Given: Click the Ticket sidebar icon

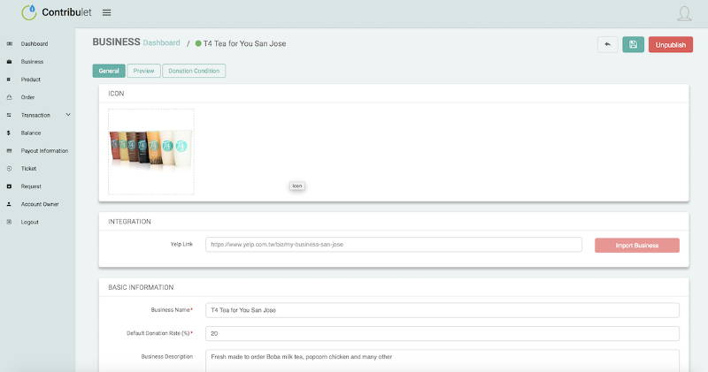Looking at the screenshot, I should [9, 169].
